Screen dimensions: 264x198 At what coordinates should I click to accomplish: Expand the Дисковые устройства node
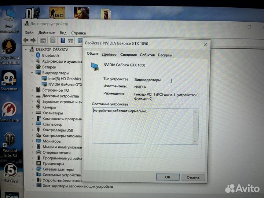pyautogui.click(x=32, y=96)
